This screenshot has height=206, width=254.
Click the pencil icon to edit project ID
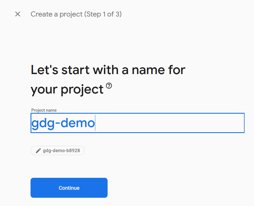point(38,150)
